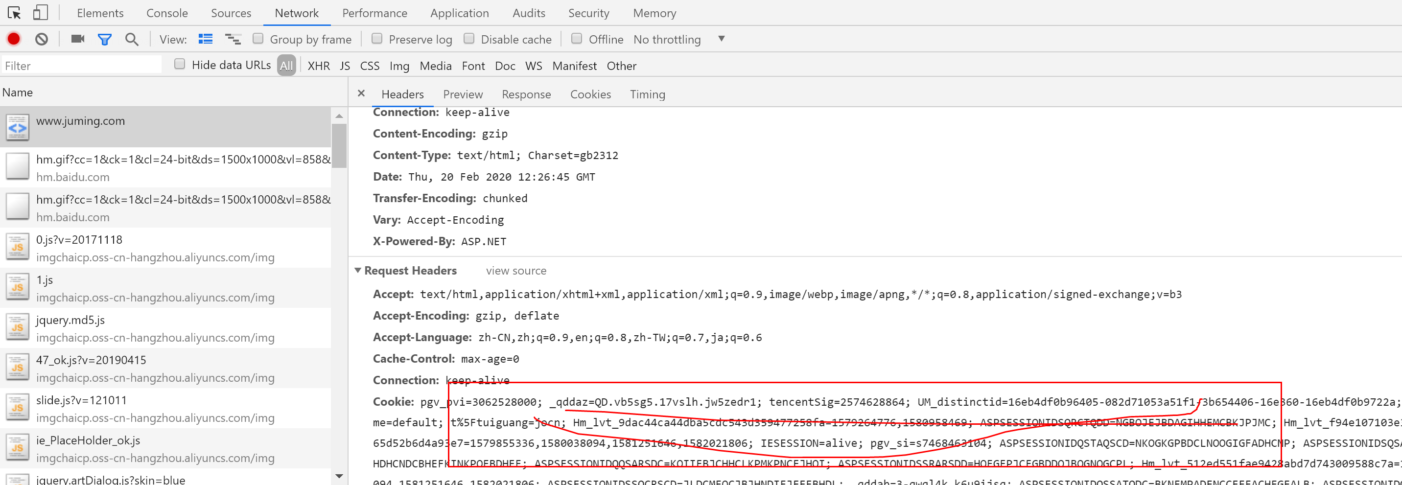Toggle the filter funnel icon
Image resolution: width=1402 pixels, height=485 pixels.
(104, 39)
